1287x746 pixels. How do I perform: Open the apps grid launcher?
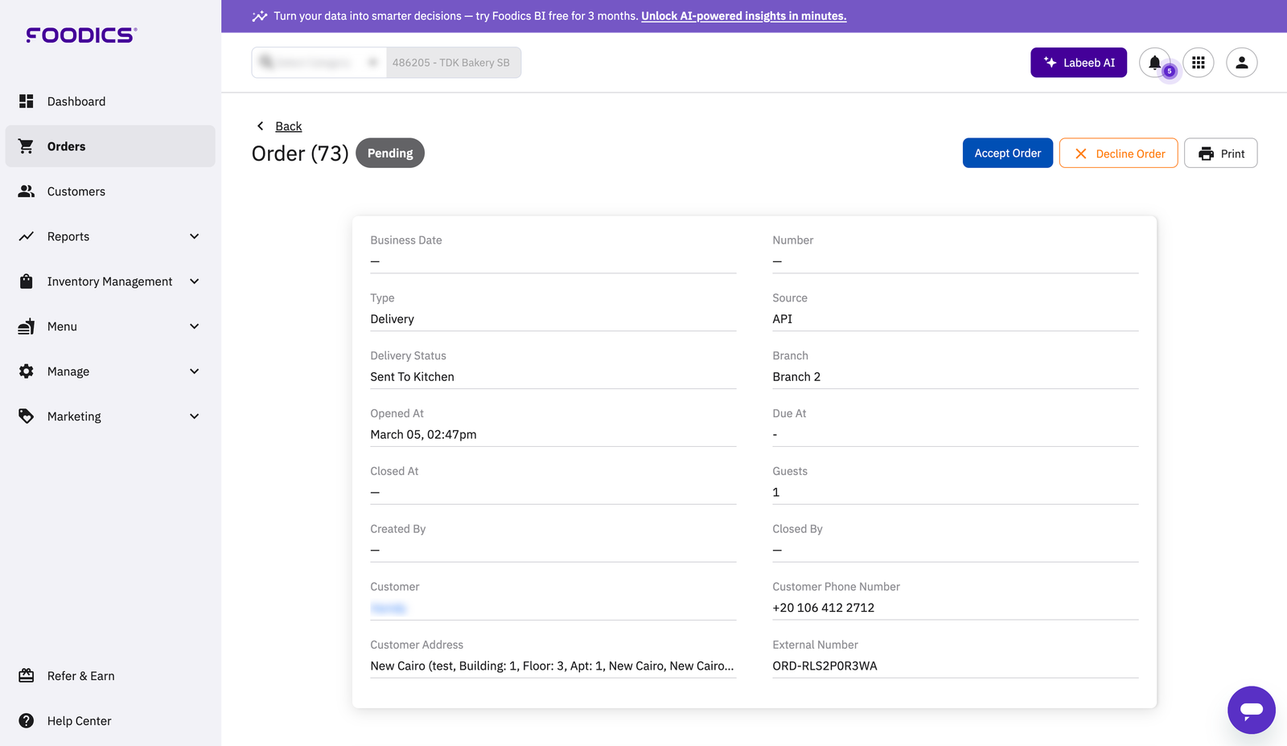[1199, 63]
